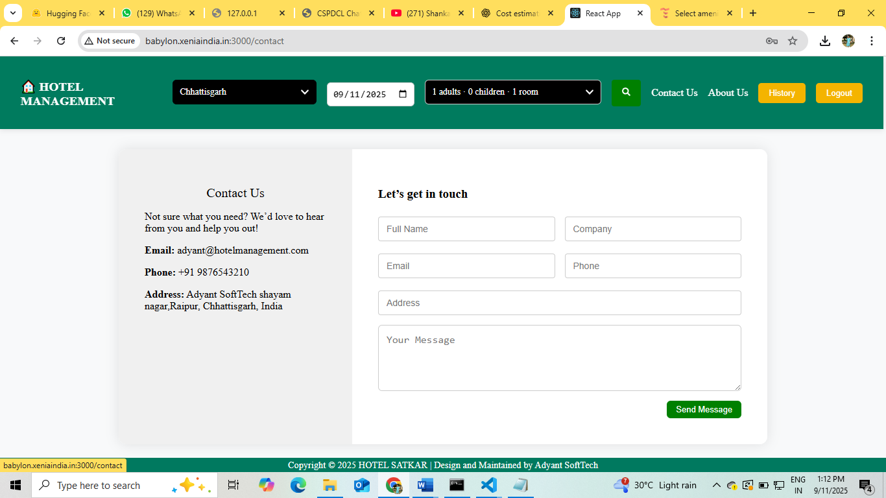Go to the About Us link

tap(728, 93)
